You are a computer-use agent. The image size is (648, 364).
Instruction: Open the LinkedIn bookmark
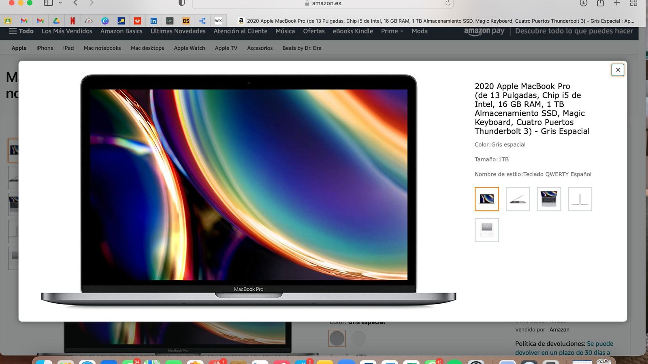pos(153,21)
